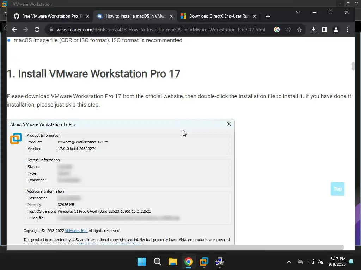Click the Memory value 32636 MB

(x=66, y=205)
